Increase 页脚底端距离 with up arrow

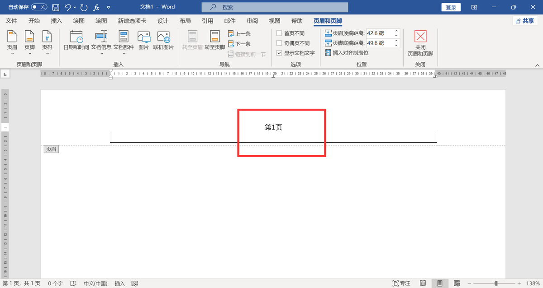tap(396, 41)
